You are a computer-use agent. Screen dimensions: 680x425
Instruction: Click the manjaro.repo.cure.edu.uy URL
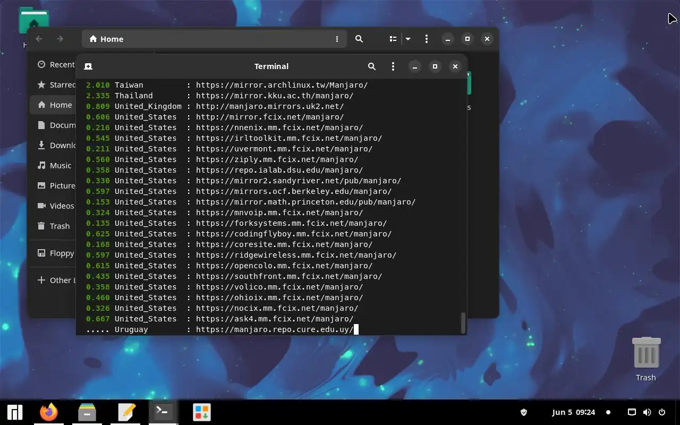(275, 329)
